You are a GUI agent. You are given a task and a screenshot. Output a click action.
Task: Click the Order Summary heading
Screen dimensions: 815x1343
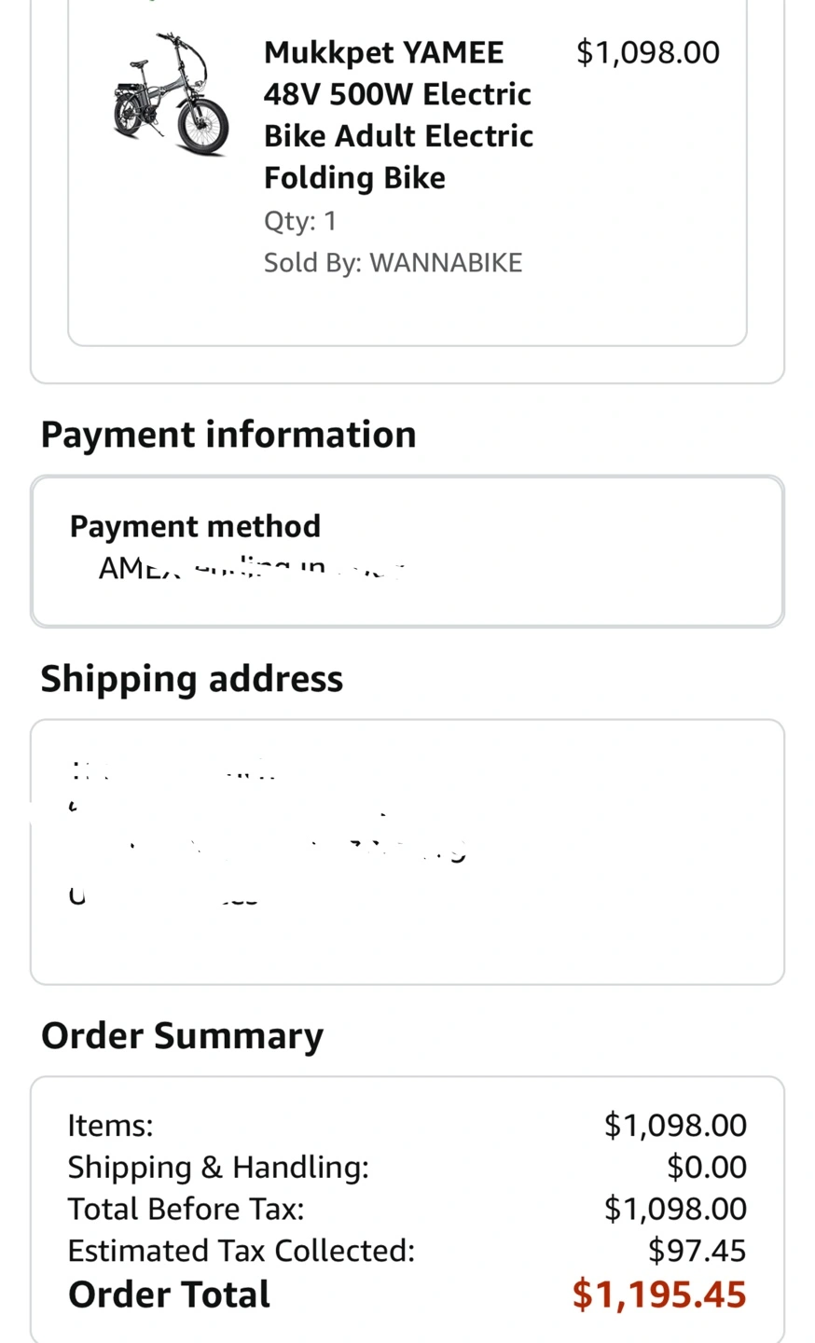pyautogui.click(x=183, y=1036)
